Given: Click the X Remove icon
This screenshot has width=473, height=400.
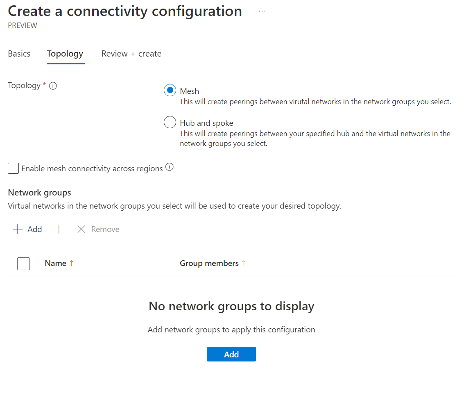Looking at the screenshot, I should point(81,230).
